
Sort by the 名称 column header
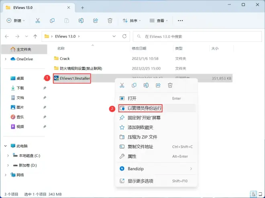[x=61, y=48]
